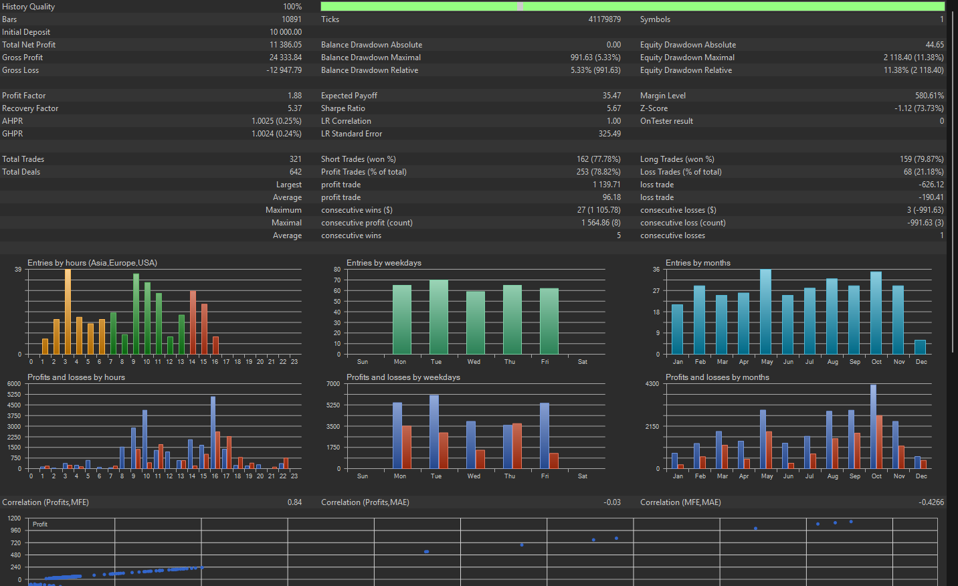This screenshot has height=586, width=958.
Task: Click the green History Quality progress bar
Action: point(632,6)
